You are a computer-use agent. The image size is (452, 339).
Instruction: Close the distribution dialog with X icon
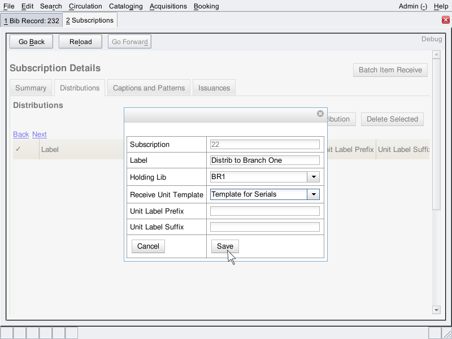point(320,114)
